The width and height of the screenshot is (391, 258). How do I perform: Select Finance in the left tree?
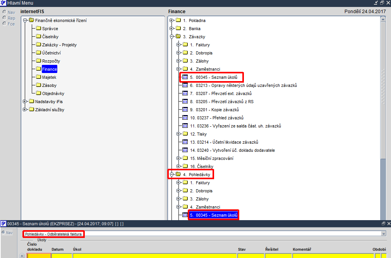(x=50, y=69)
